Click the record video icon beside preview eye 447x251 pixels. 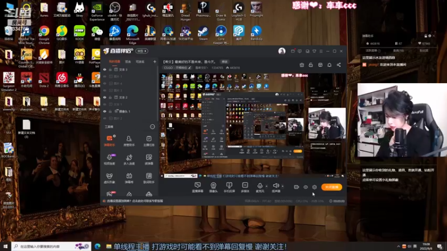(297, 187)
